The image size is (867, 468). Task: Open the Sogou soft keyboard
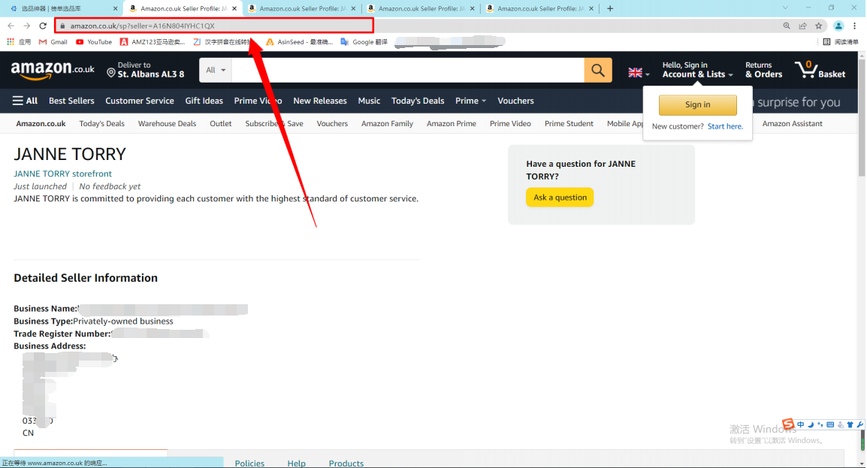(x=830, y=425)
